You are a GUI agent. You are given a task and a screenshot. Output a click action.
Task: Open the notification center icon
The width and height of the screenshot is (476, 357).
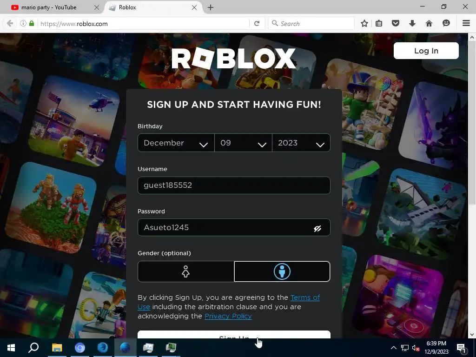pyautogui.click(x=461, y=348)
